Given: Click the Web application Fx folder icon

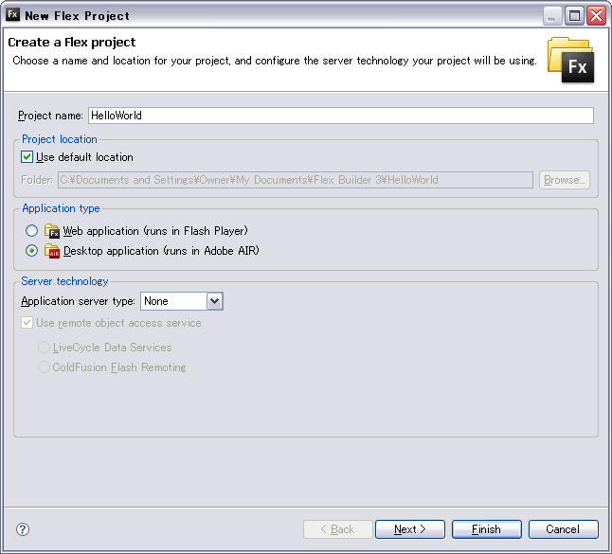Looking at the screenshot, I should pos(51,231).
